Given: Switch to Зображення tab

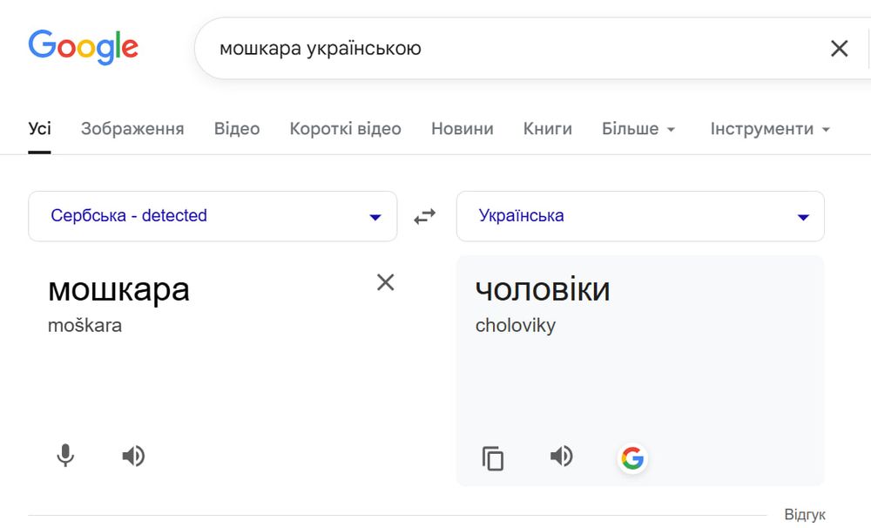Looking at the screenshot, I should 132,129.
